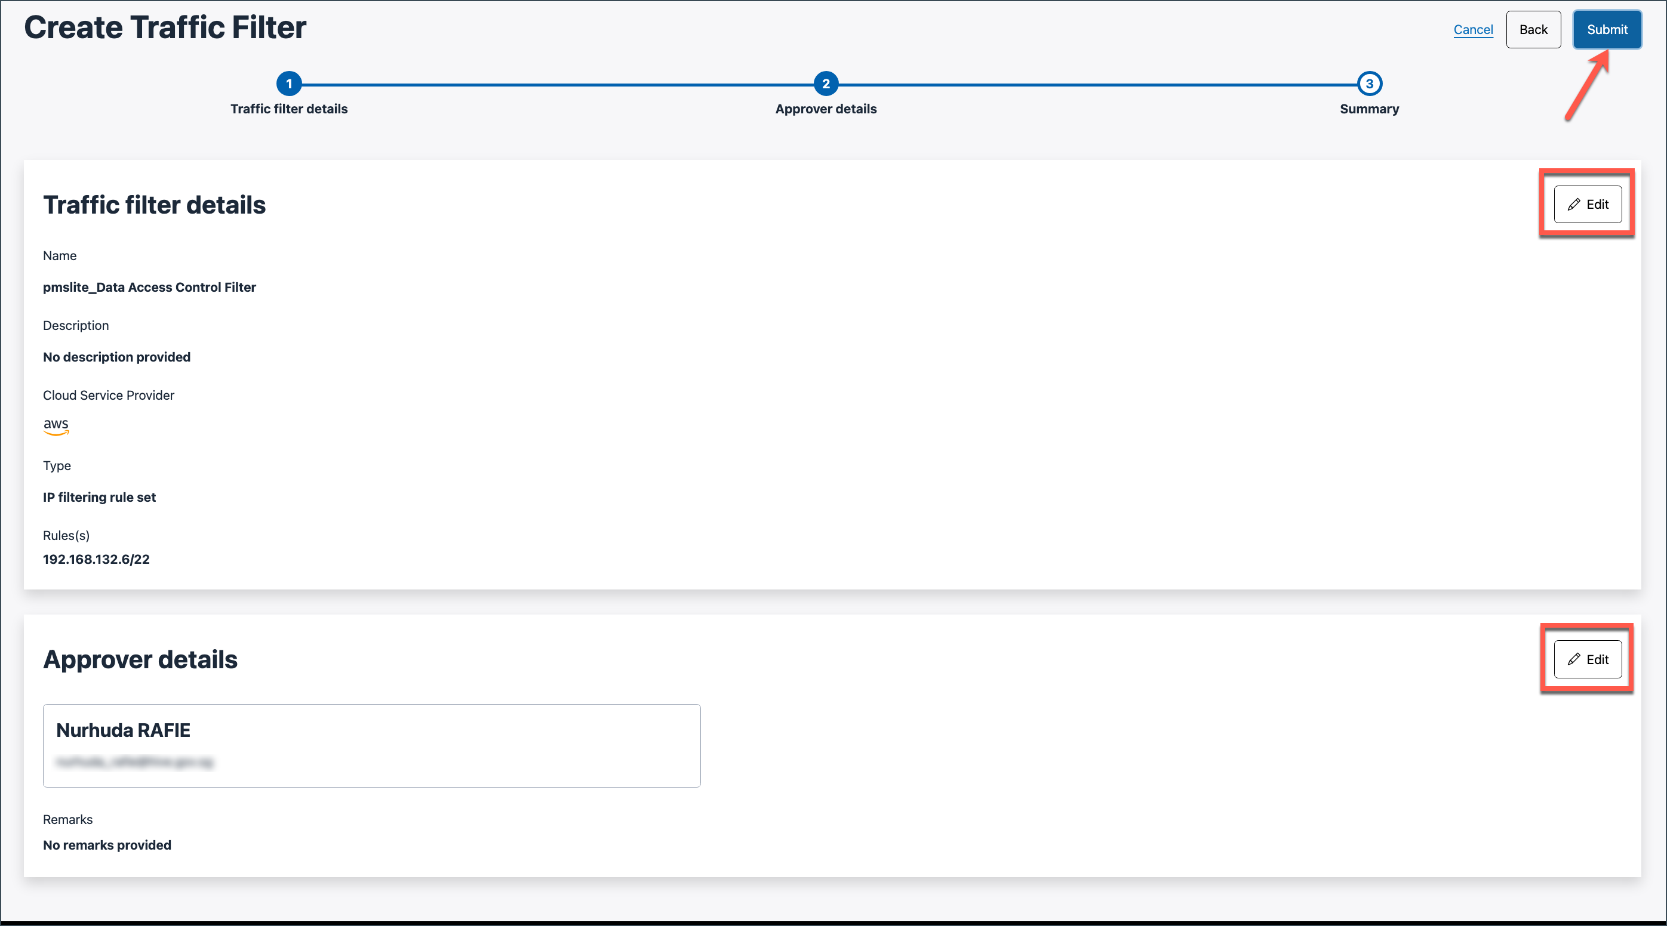Select the AWS Cloud Service Provider logo
Image resolution: width=1667 pixels, height=926 pixels.
pos(56,427)
